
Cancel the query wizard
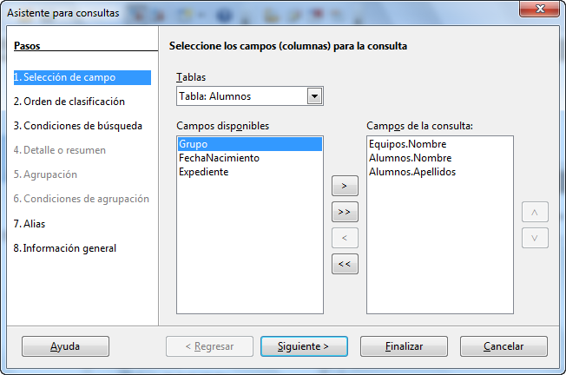coord(503,346)
